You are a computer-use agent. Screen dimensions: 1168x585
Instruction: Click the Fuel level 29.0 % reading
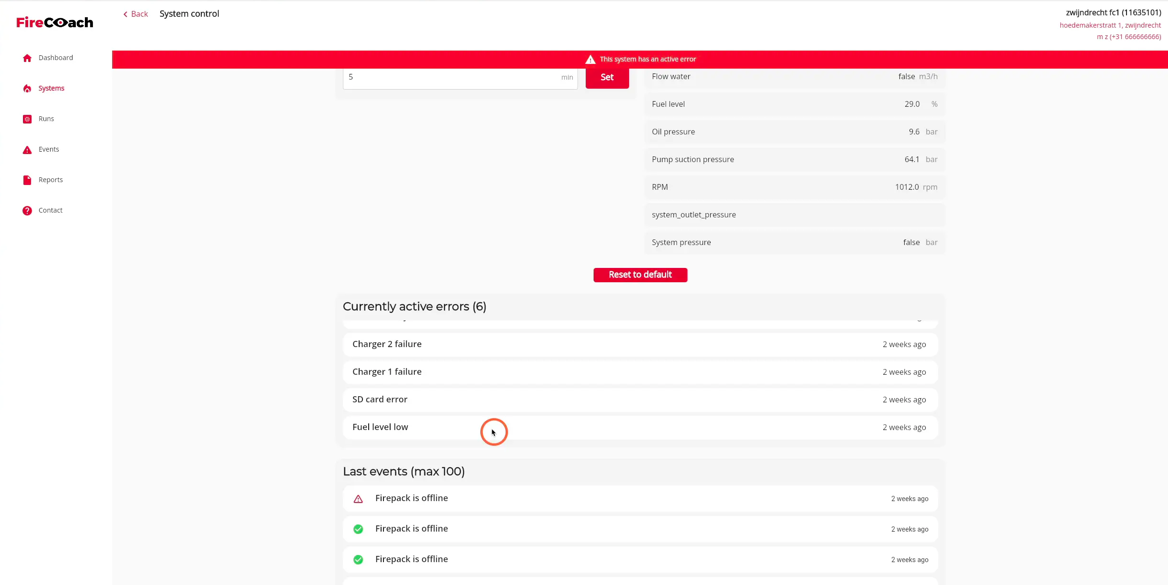click(x=795, y=104)
